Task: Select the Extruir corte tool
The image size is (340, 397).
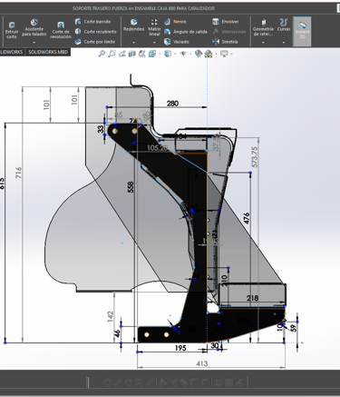Action: 12,30
